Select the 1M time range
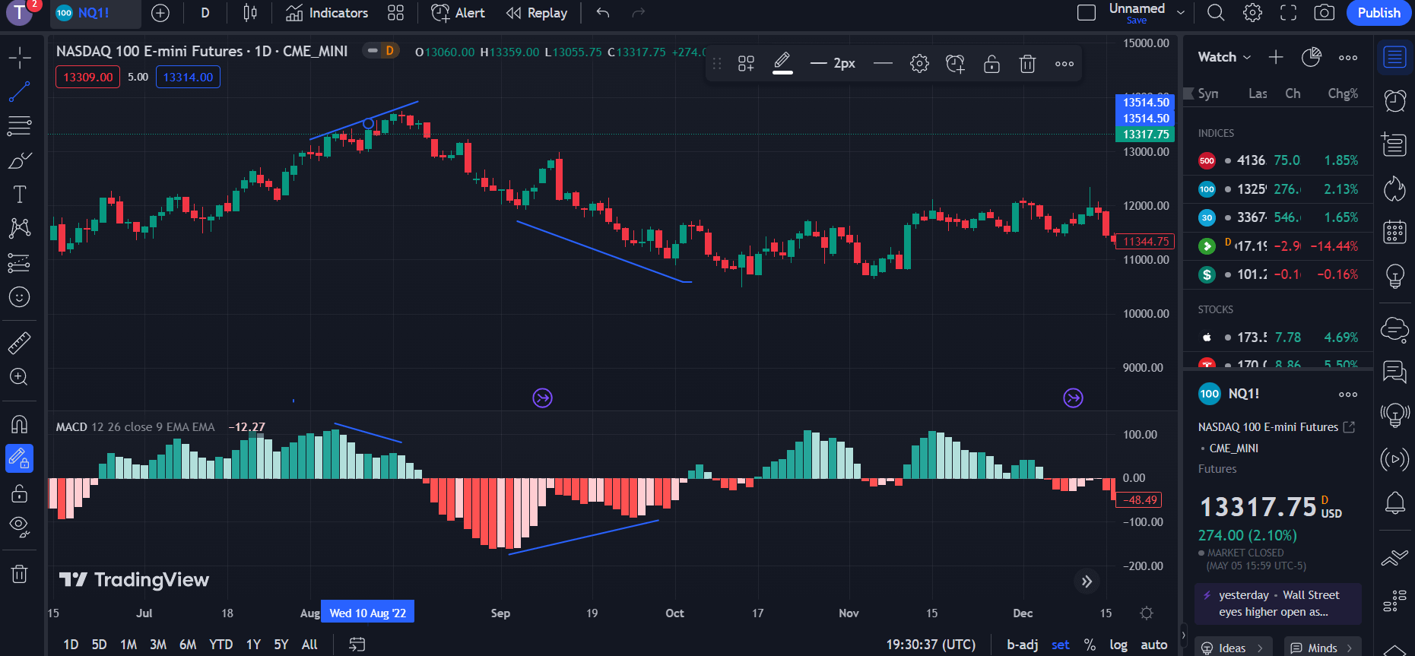 pos(128,645)
